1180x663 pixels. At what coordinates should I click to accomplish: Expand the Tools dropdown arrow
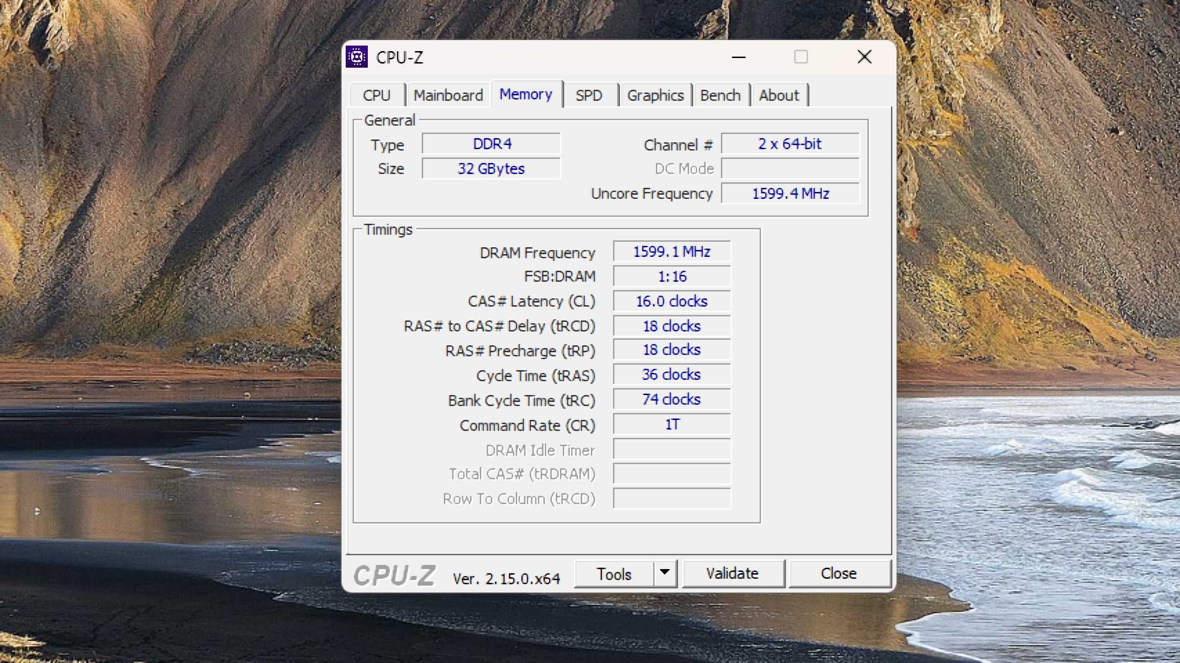[x=665, y=574]
